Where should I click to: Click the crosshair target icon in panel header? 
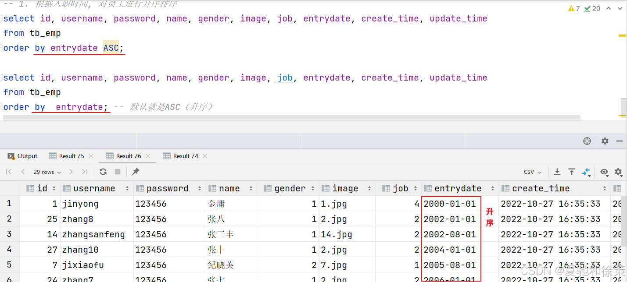click(587, 141)
